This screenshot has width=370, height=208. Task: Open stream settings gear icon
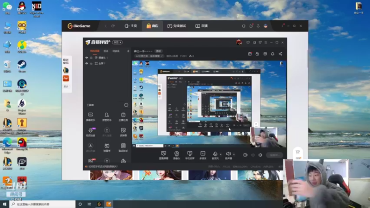(260, 155)
